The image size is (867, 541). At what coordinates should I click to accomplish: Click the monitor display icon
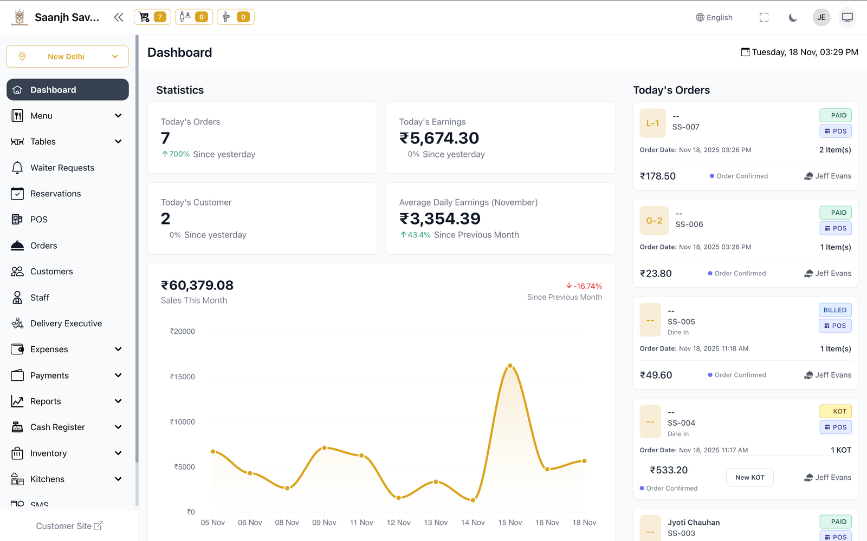[x=847, y=17]
